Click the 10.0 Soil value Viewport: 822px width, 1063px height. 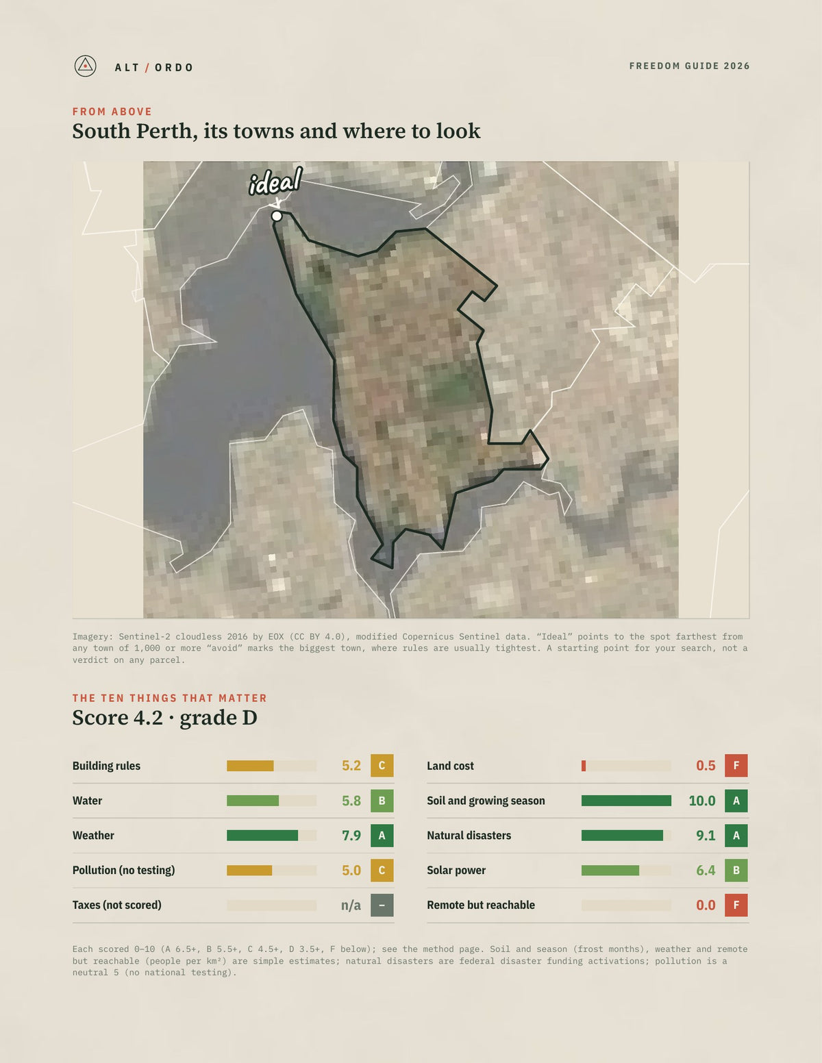coord(702,801)
